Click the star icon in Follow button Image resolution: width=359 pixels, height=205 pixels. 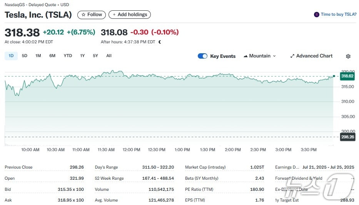pos(83,15)
